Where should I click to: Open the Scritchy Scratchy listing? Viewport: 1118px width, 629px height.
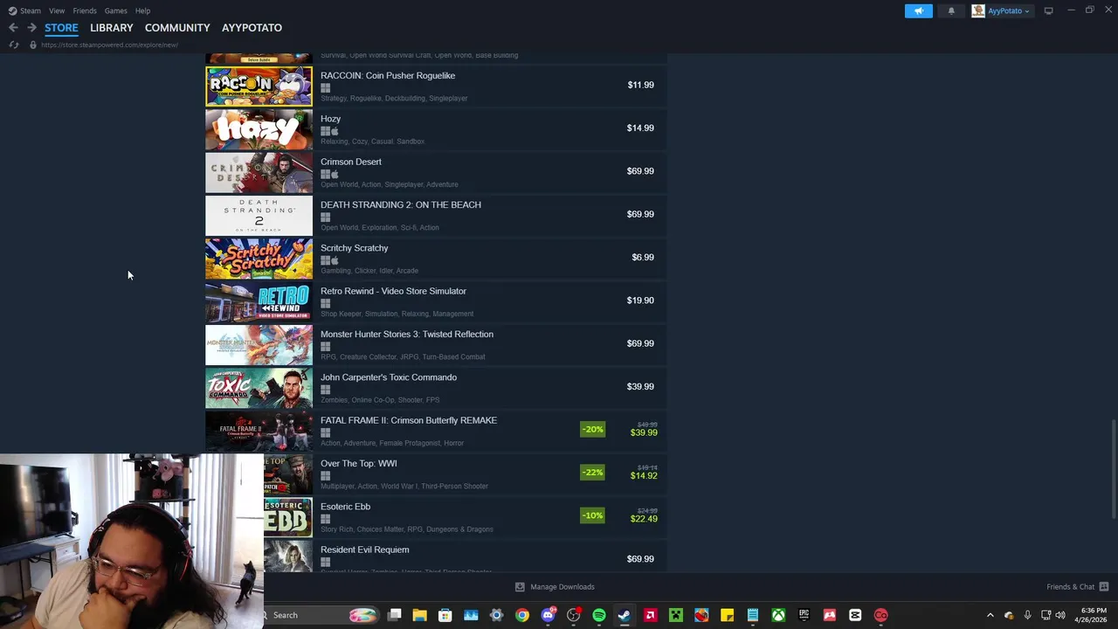[x=436, y=258]
